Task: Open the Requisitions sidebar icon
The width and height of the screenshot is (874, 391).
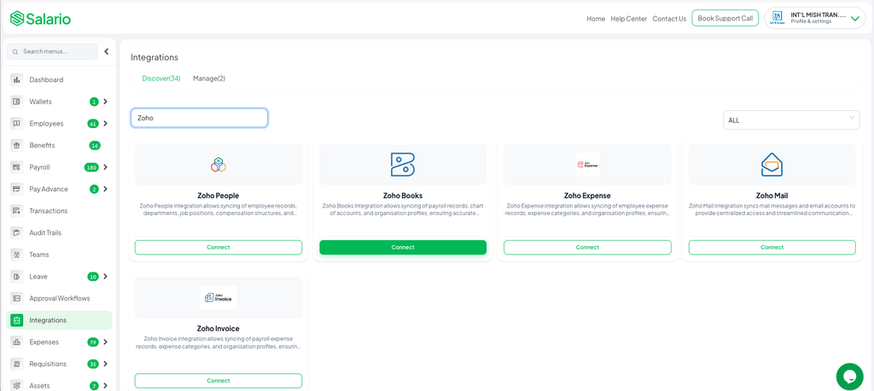Action: coord(17,364)
